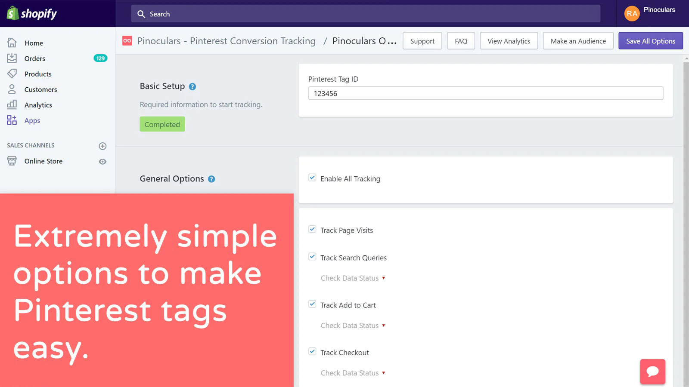This screenshot has width=689, height=387.
Task: Toggle Track Add to Cart checkbox
Action: tap(312, 304)
